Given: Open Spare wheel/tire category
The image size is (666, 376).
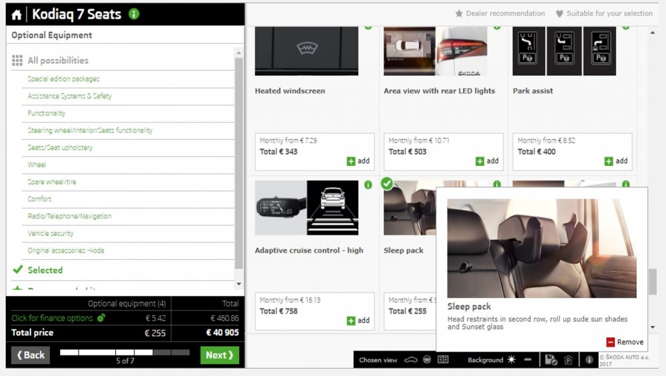Looking at the screenshot, I should (52, 181).
